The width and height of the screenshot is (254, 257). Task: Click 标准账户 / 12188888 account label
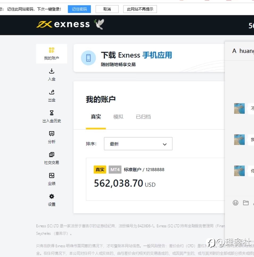(144, 169)
